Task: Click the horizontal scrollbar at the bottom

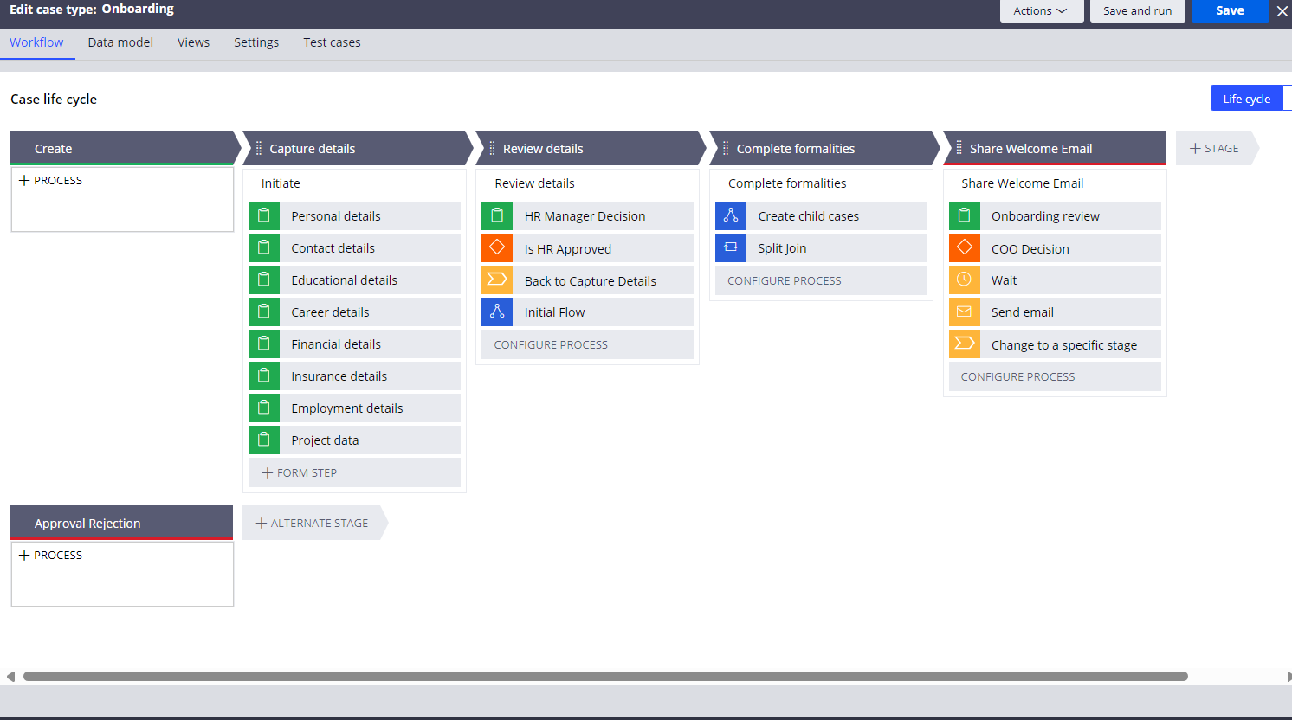Action: point(604,677)
